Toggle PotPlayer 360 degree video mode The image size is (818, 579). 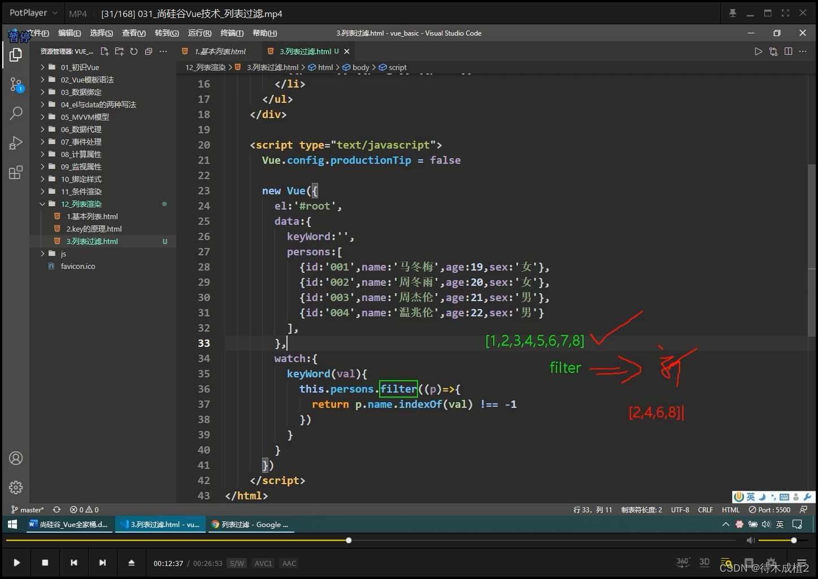coord(683,562)
